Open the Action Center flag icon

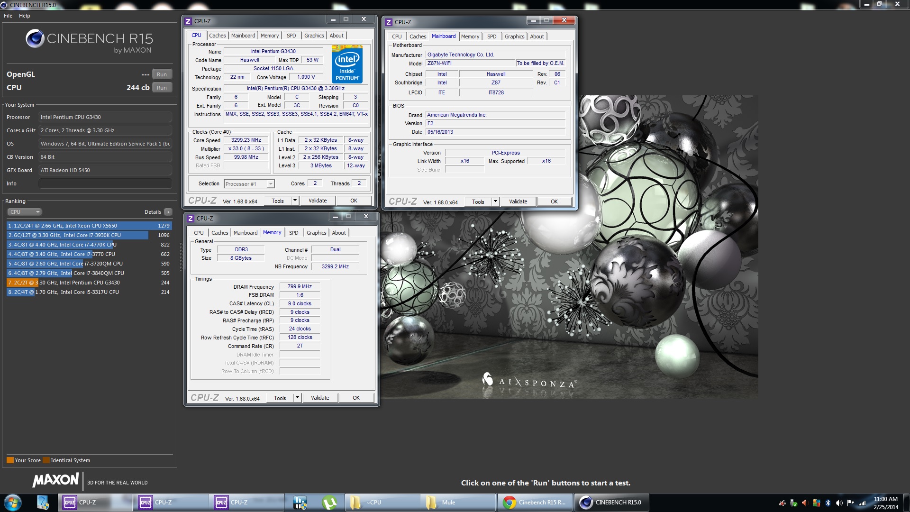851,503
